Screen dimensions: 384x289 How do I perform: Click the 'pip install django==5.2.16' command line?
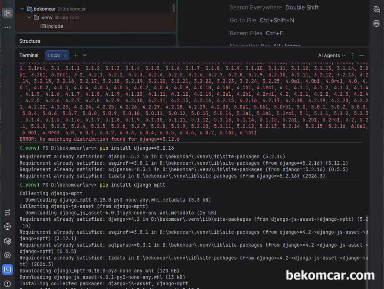tap(136, 148)
